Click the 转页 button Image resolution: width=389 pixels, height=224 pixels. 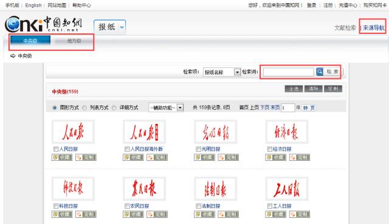(309, 108)
